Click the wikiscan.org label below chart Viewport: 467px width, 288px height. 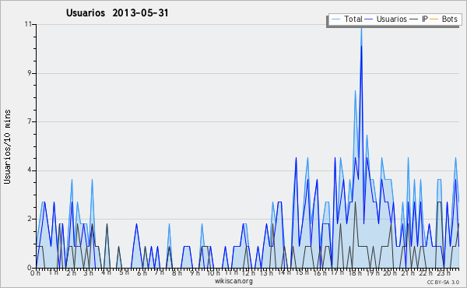click(233, 281)
